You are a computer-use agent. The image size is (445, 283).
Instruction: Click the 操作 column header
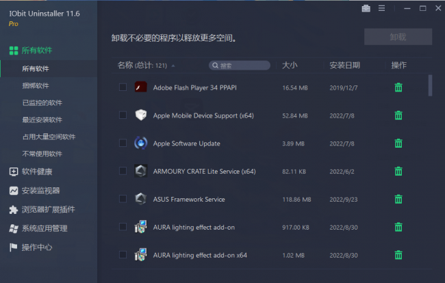(x=398, y=66)
